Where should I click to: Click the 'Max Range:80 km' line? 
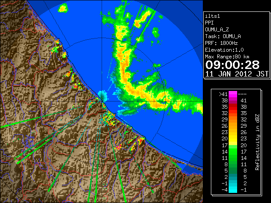coord(227,57)
